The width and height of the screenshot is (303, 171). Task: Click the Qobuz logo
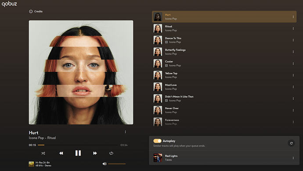tap(9, 4)
